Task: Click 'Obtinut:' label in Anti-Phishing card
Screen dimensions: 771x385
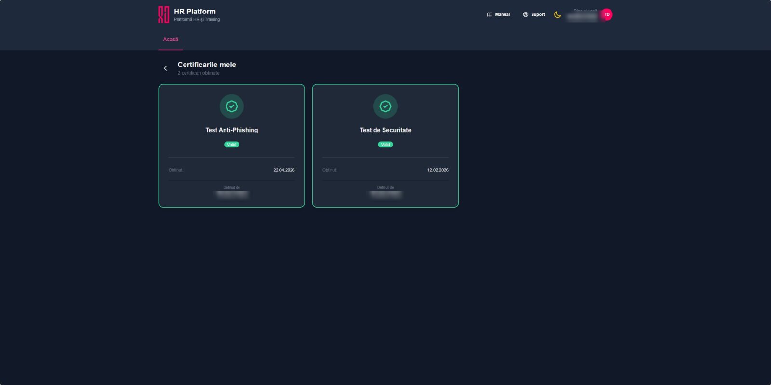Action: tap(176, 170)
